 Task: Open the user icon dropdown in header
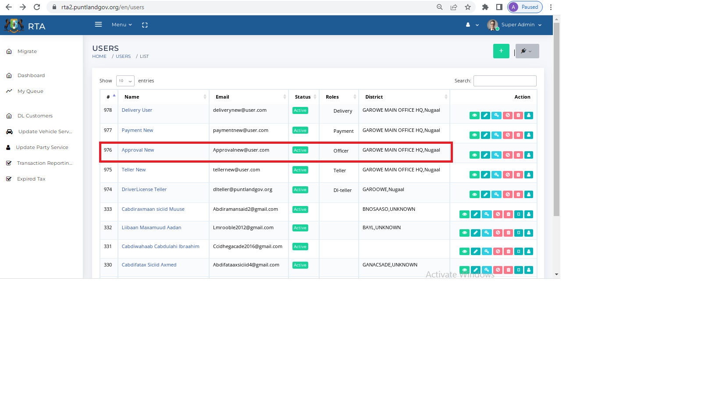[472, 25]
